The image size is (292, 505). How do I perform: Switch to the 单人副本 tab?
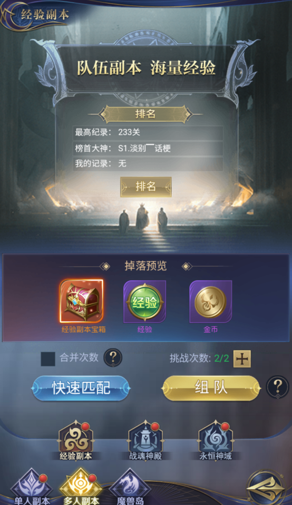tap(32, 487)
